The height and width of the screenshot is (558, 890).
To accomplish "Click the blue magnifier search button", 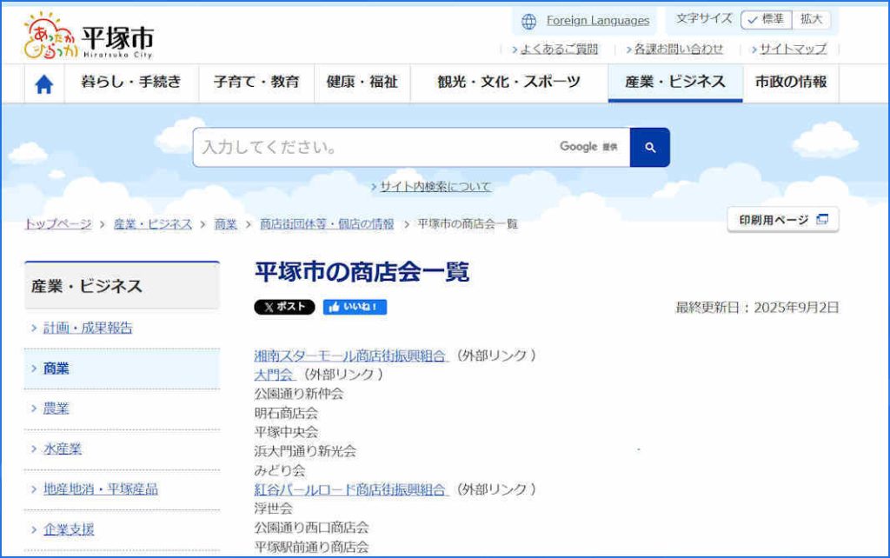I will [x=649, y=148].
